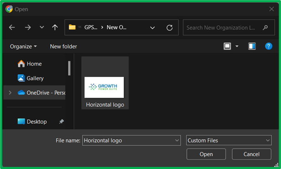
Task: Open the Custom Files type dropdown
Action: point(229,140)
